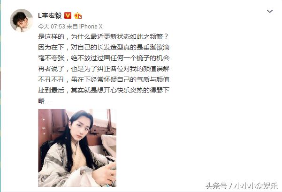Click the line starting 不丑不丑

click(104, 79)
